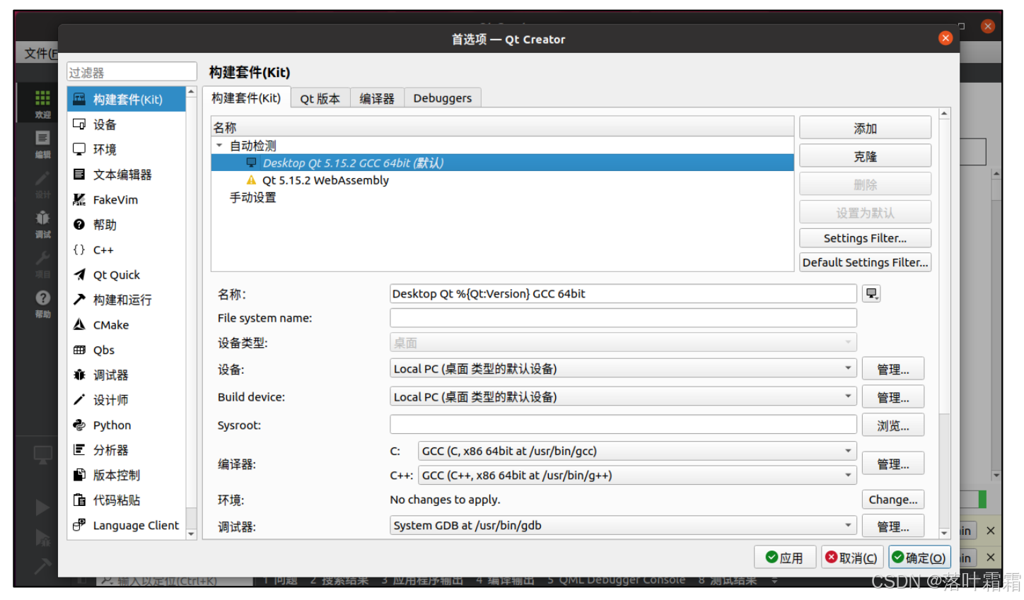Click 管理... next to debugger combo
This screenshot has height=600, width=1024.
[893, 527]
